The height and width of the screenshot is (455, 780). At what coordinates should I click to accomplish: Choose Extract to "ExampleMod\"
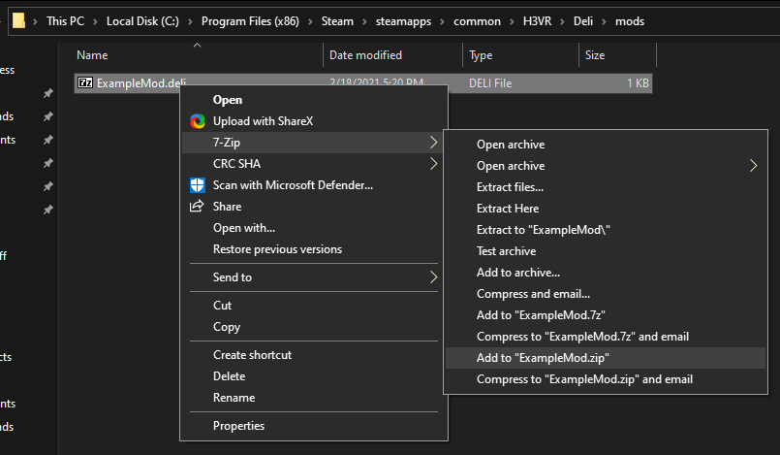point(606,230)
